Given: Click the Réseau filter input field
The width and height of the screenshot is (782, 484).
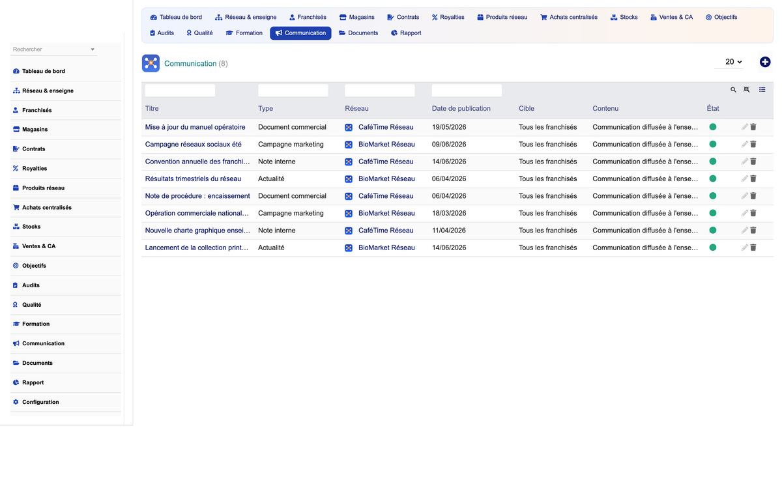Looking at the screenshot, I should (x=380, y=91).
